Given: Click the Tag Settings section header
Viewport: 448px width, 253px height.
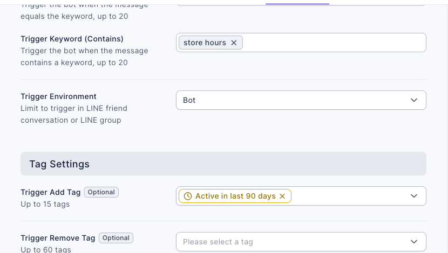Looking at the screenshot, I should [223, 164].
